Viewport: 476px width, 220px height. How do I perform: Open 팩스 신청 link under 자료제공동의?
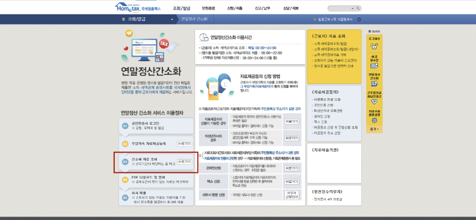321,121
